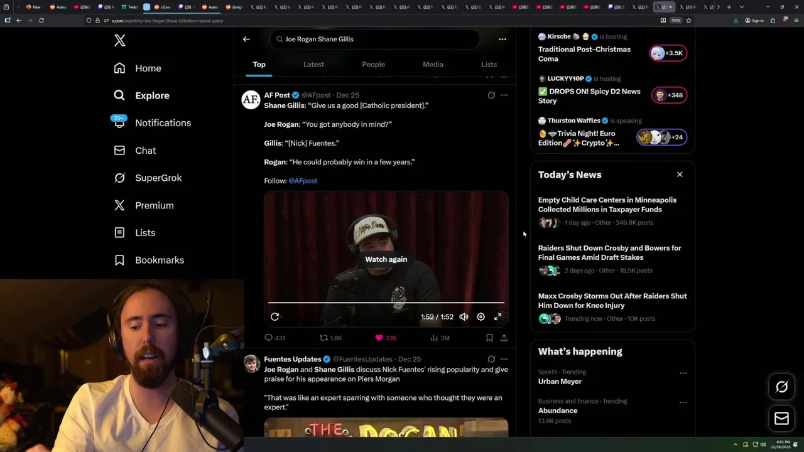804x452 pixels.
Task: Click Sign in in browser toolbar
Action: click(754, 20)
